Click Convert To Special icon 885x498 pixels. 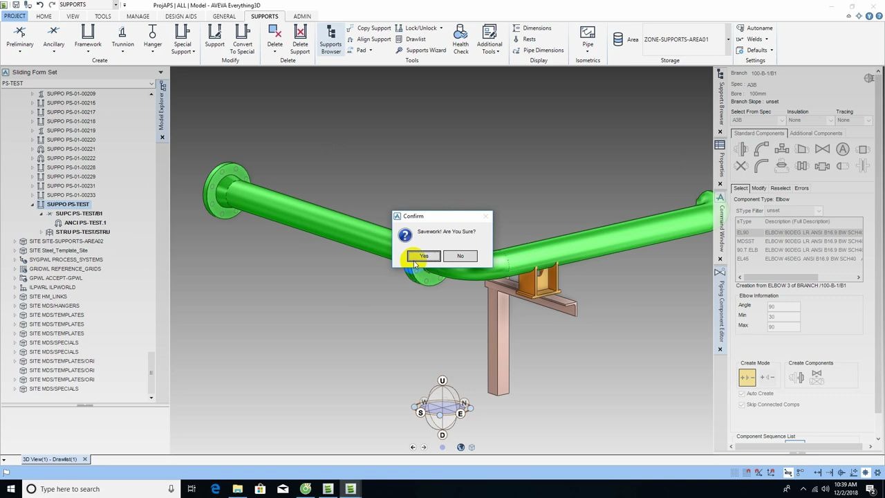(x=242, y=38)
